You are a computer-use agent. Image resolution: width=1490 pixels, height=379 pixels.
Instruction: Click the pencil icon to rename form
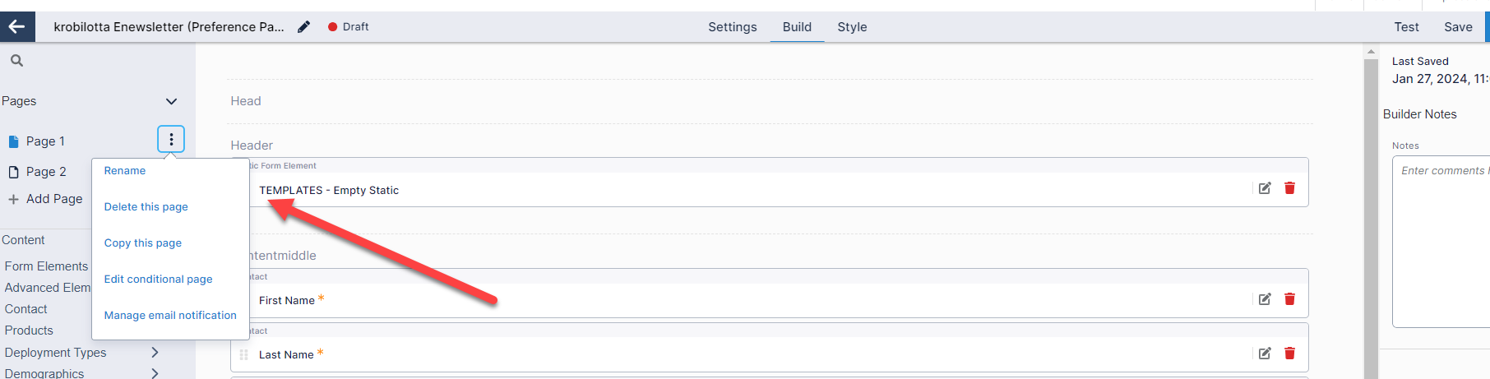304,26
